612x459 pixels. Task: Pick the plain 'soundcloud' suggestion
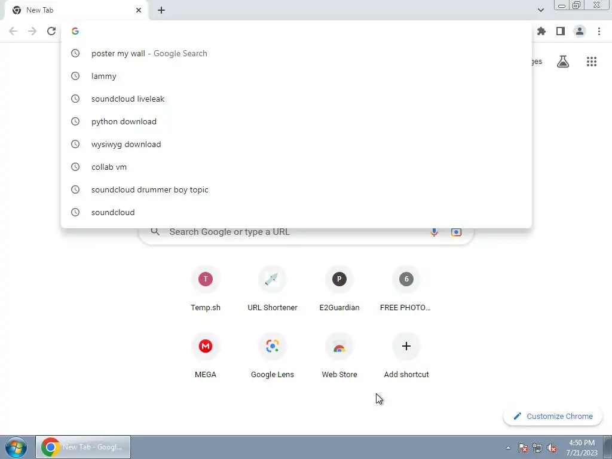pyautogui.click(x=296, y=212)
